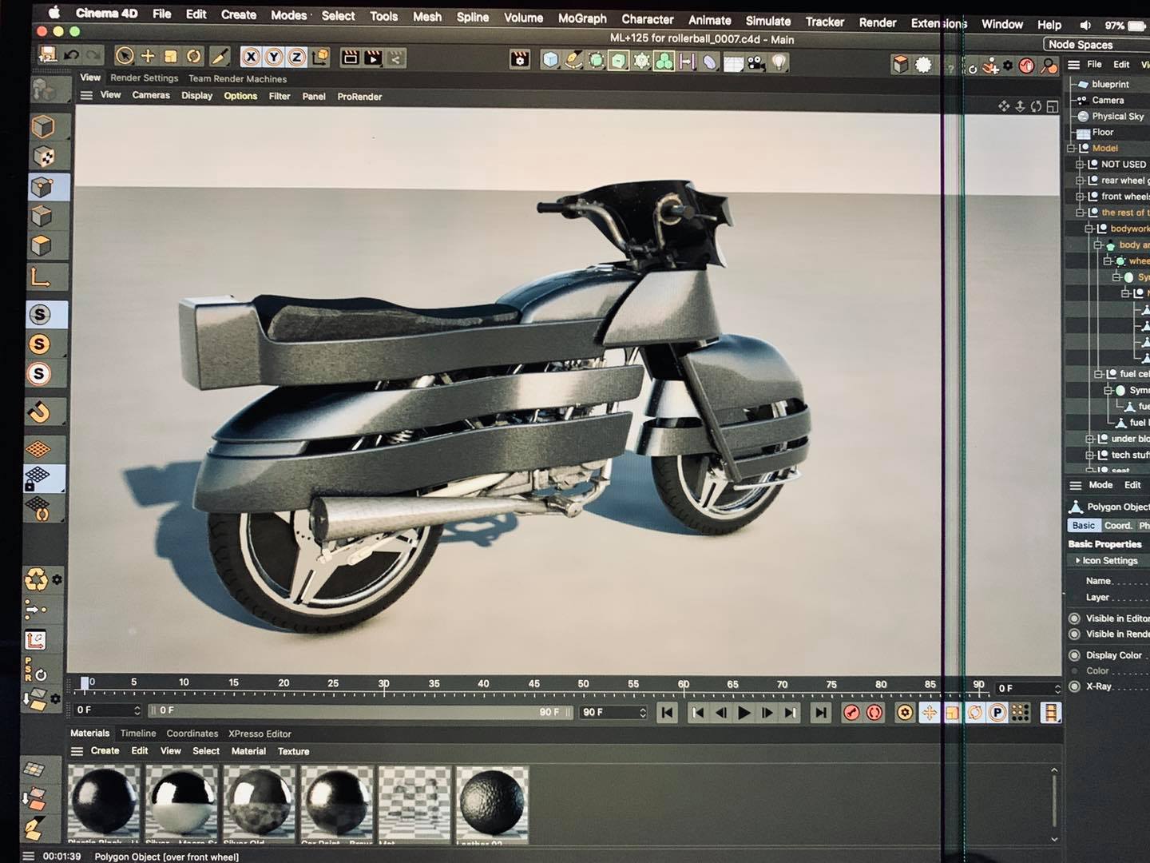The image size is (1150, 863).
Task: Go to the end of animation
Action: click(x=820, y=713)
